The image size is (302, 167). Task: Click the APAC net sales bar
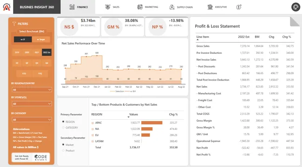click(152, 123)
